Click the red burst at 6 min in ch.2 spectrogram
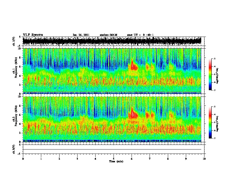The height and width of the screenshot is (178, 230). click(133, 113)
